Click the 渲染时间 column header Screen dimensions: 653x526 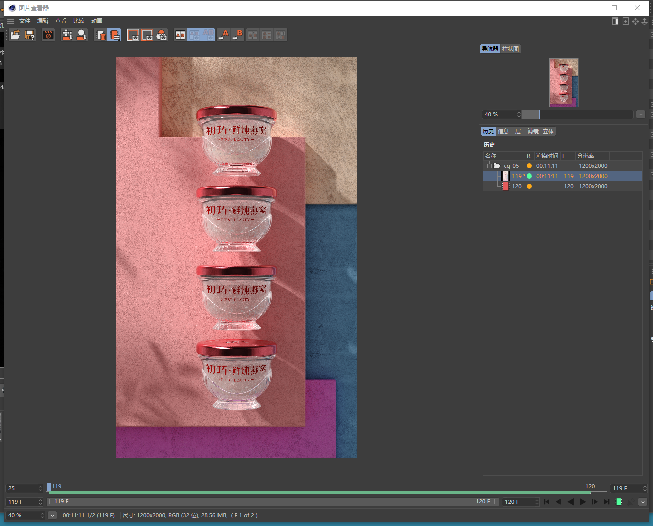547,156
